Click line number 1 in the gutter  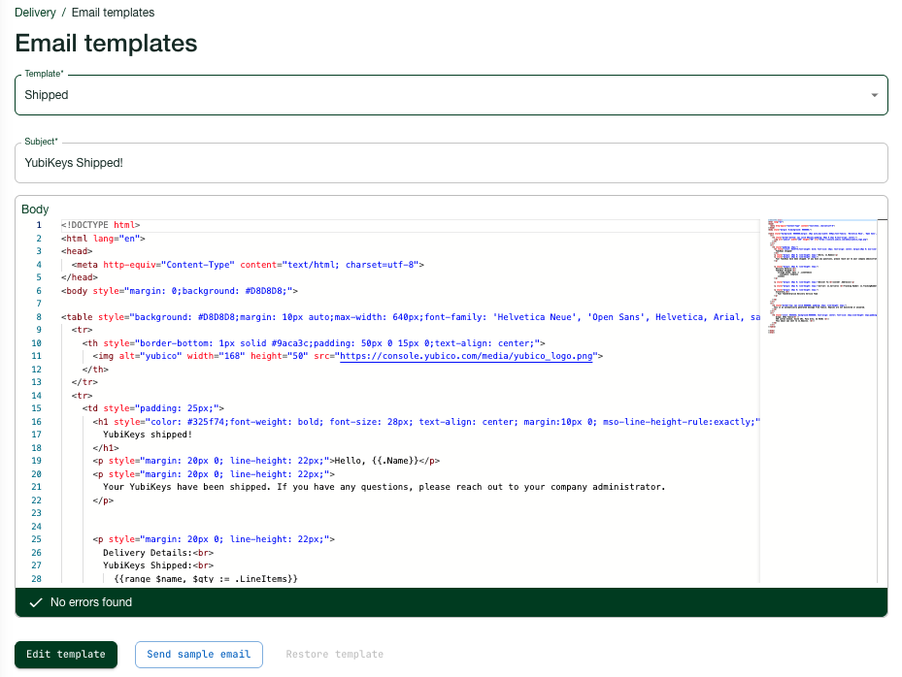click(x=39, y=225)
